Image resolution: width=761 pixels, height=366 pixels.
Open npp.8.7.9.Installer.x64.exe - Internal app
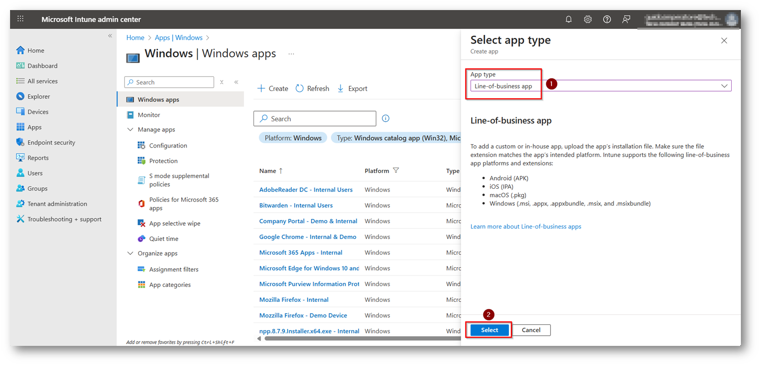click(309, 331)
